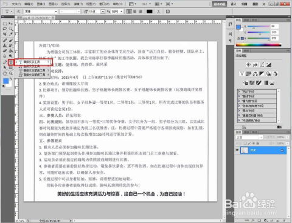Viewport: 292px width, 223px height.
Task: Select the Eyedropper tool
Action: (x=11, y=35)
